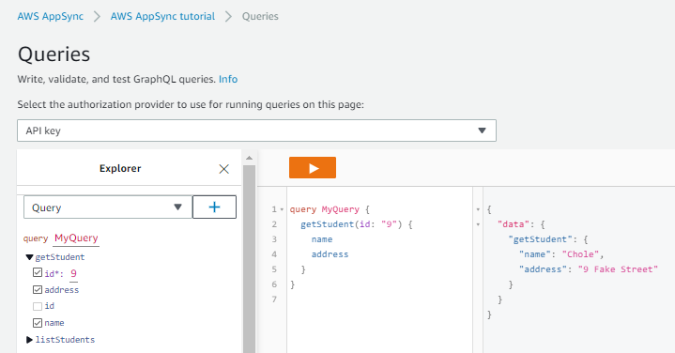
Task: Click the explorer scrollbar up arrow
Action: [249, 158]
